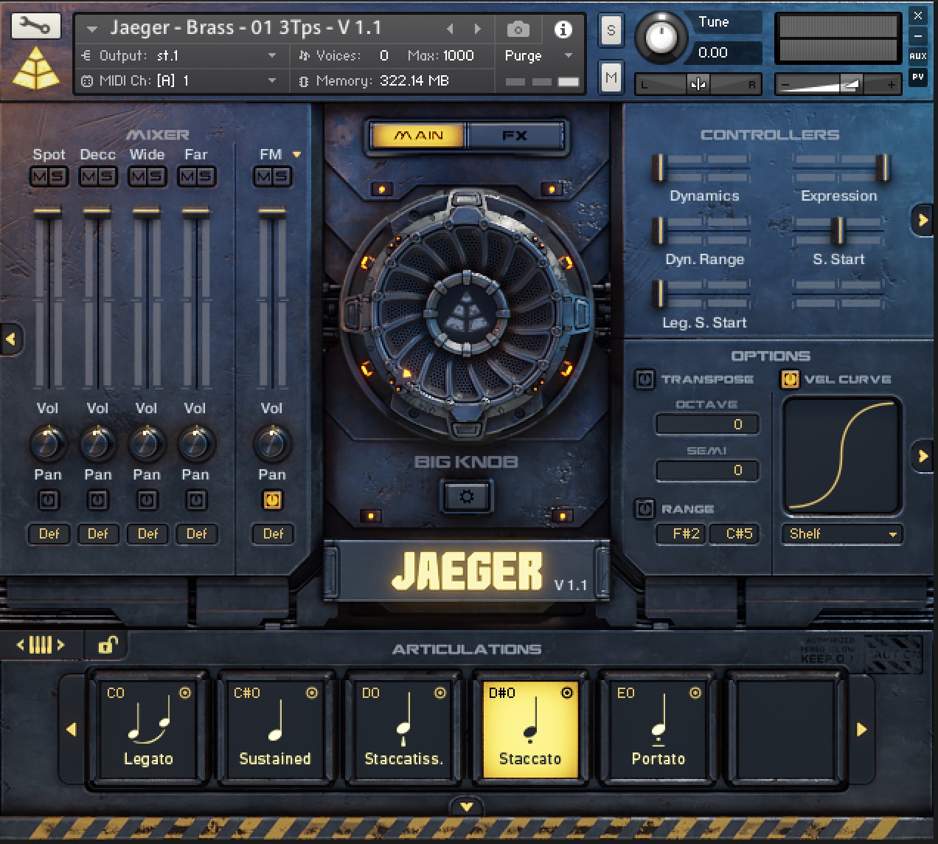The image size is (938, 844).
Task: Switch to the FX tab
Action: [x=514, y=136]
